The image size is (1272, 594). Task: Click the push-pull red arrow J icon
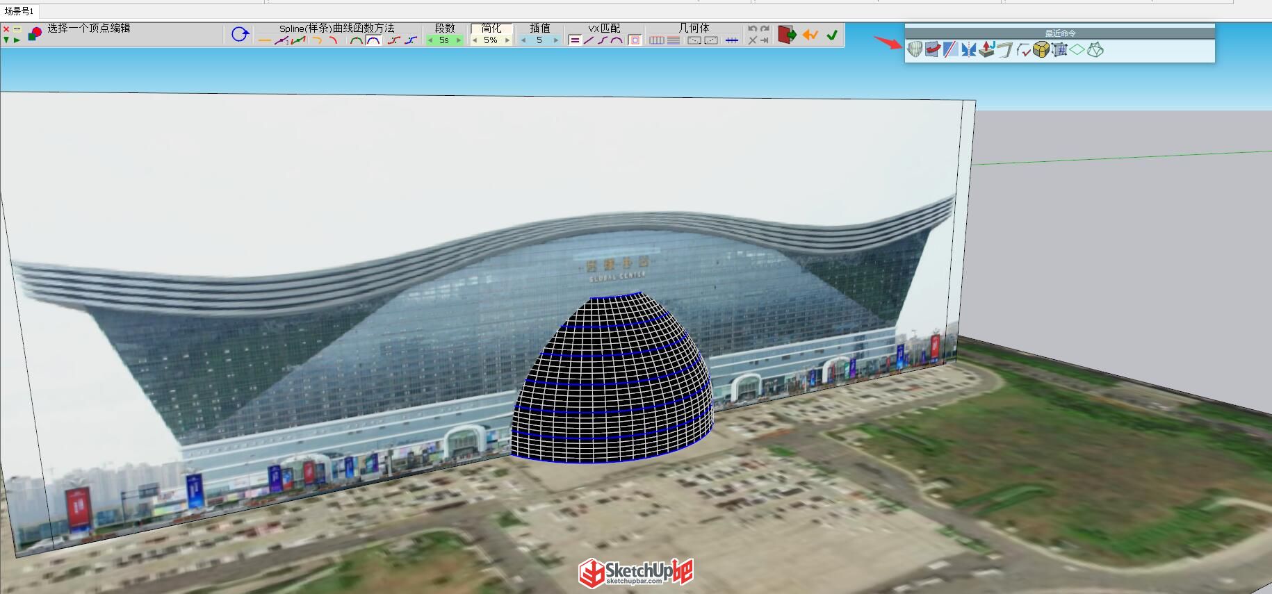tap(987, 49)
